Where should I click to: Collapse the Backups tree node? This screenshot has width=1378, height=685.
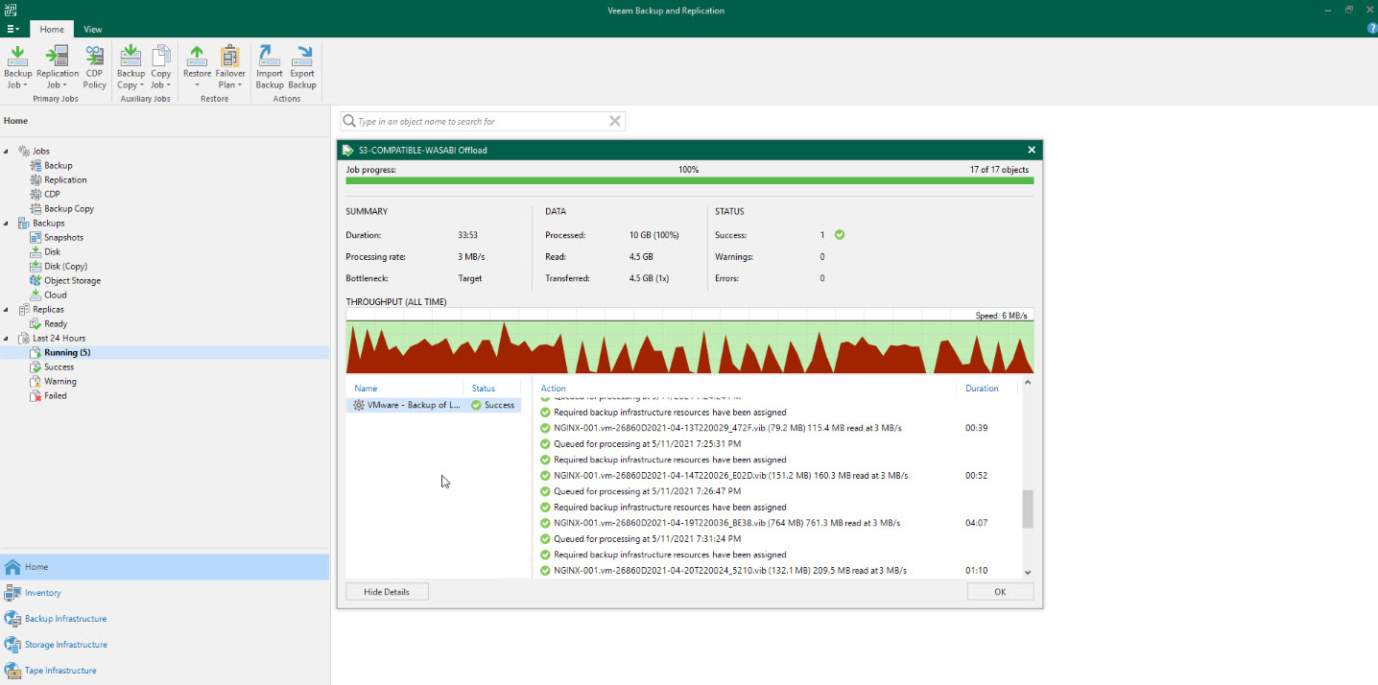pos(6,224)
